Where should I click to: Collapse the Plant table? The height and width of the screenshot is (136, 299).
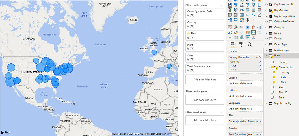[266, 56]
